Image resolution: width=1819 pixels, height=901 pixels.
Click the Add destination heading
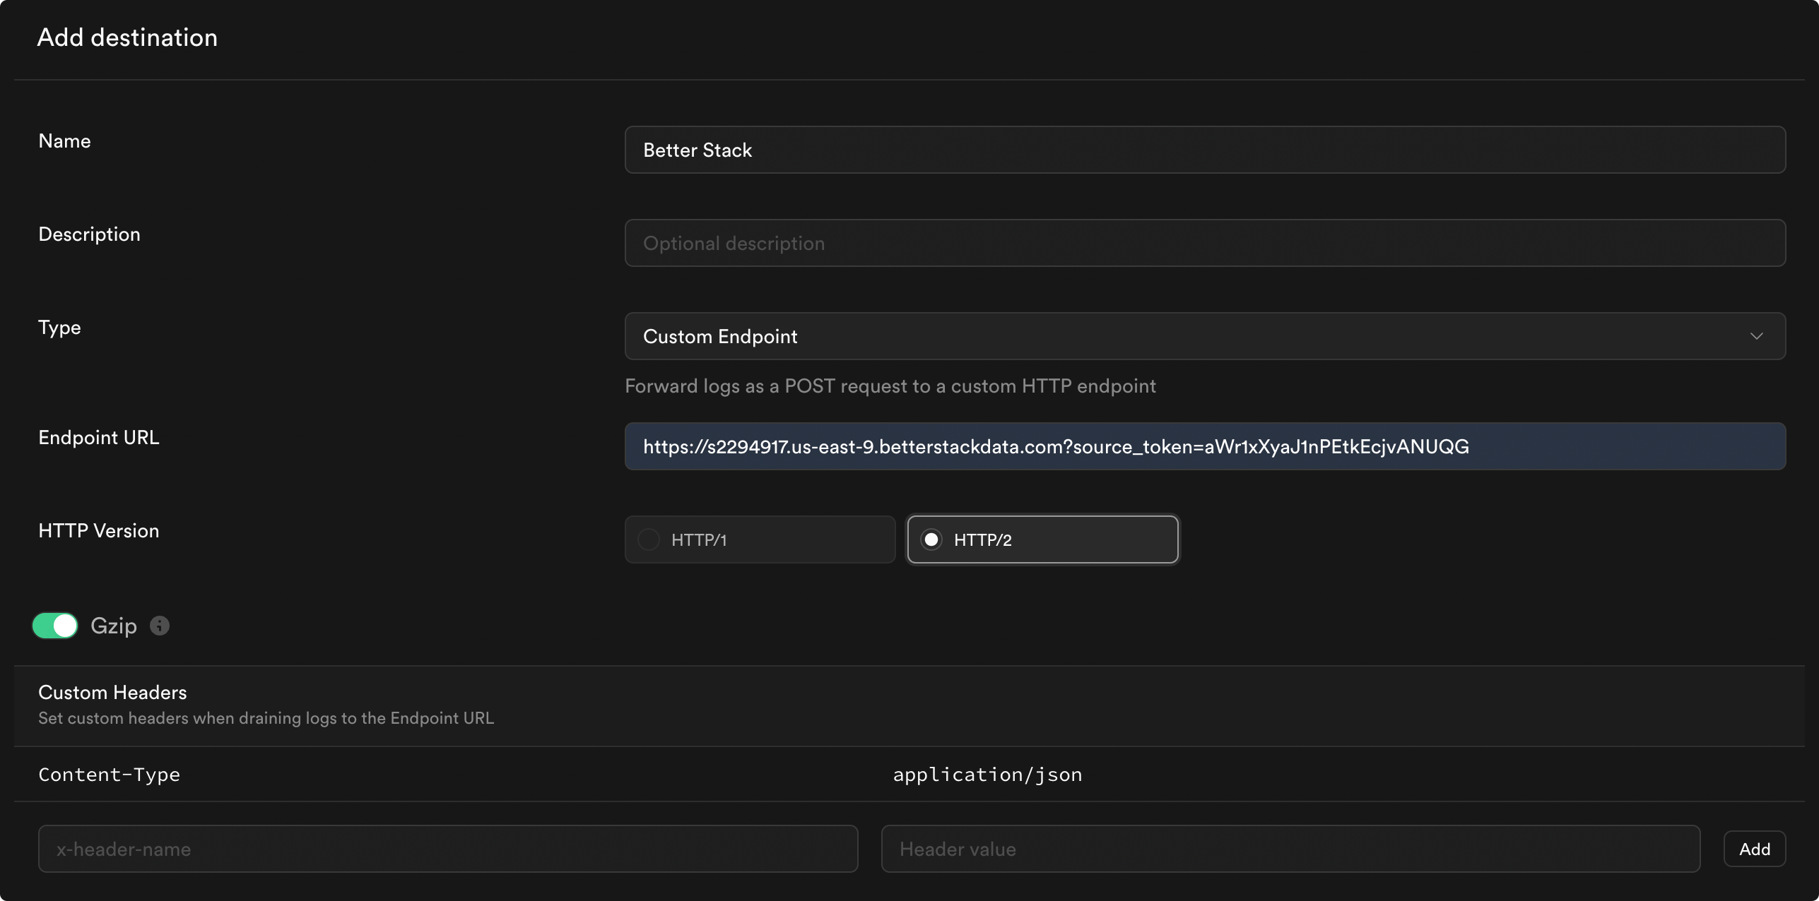(127, 37)
